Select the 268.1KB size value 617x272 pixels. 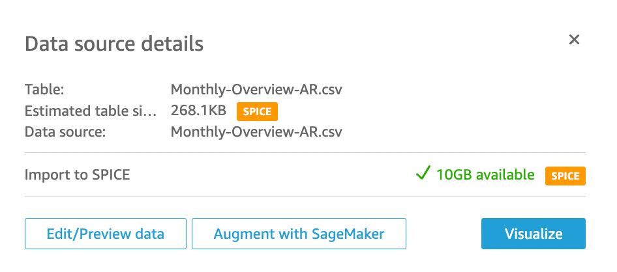pyautogui.click(x=198, y=111)
